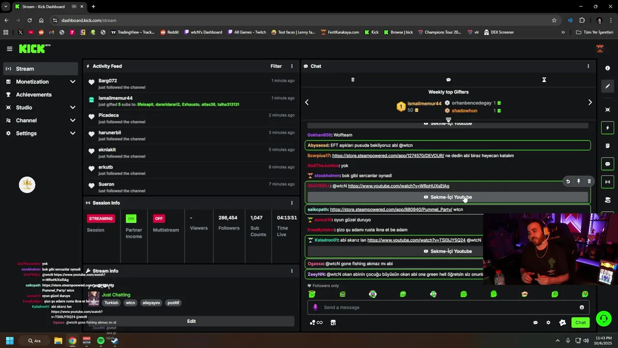618x348 pixels.
Task: Open chat settings gear icon
Action: click(x=548, y=322)
